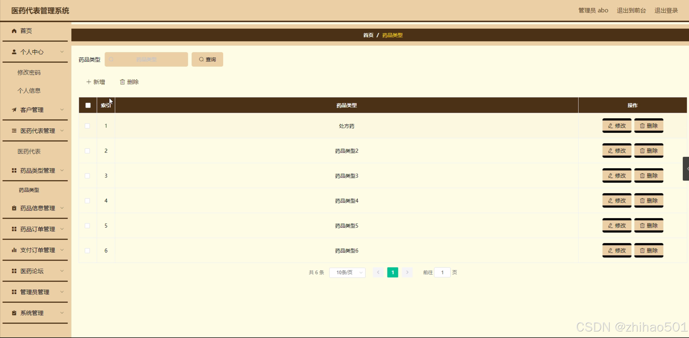The image size is (689, 338).
Task: Click the plus 新增 button
Action: (96, 82)
